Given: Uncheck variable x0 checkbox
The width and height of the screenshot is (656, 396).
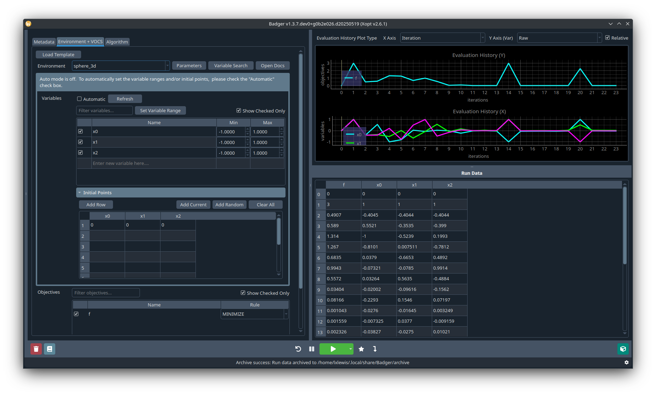Looking at the screenshot, I should coord(80,131).
